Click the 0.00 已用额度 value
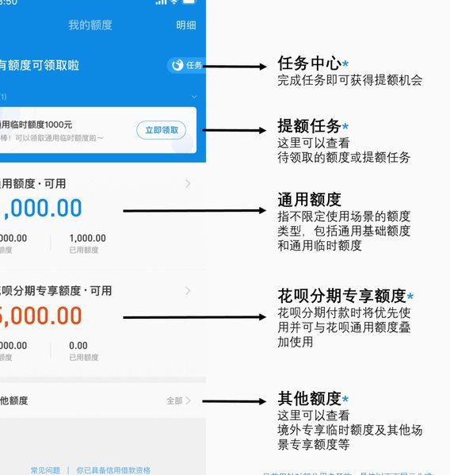 click(x=78, y=345)
